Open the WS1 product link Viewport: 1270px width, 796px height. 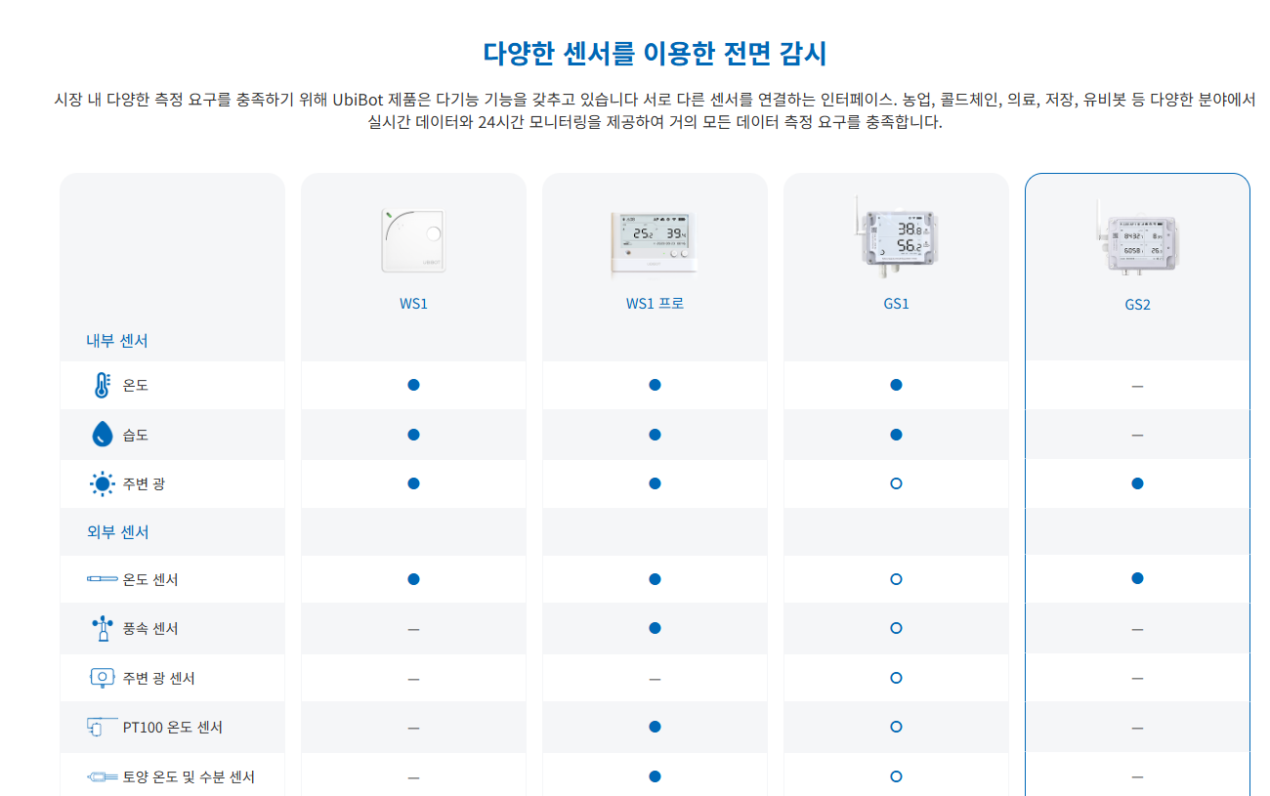pos(413,304)
